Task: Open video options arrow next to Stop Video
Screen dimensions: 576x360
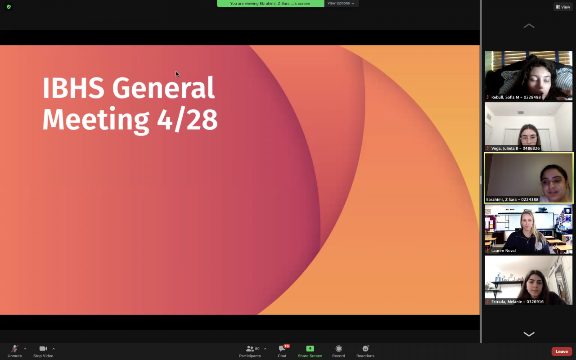Action: point(54,349)
